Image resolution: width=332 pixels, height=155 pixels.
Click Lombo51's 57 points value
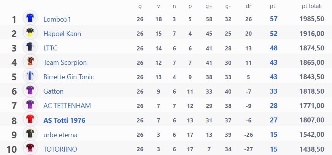[273, 19]
